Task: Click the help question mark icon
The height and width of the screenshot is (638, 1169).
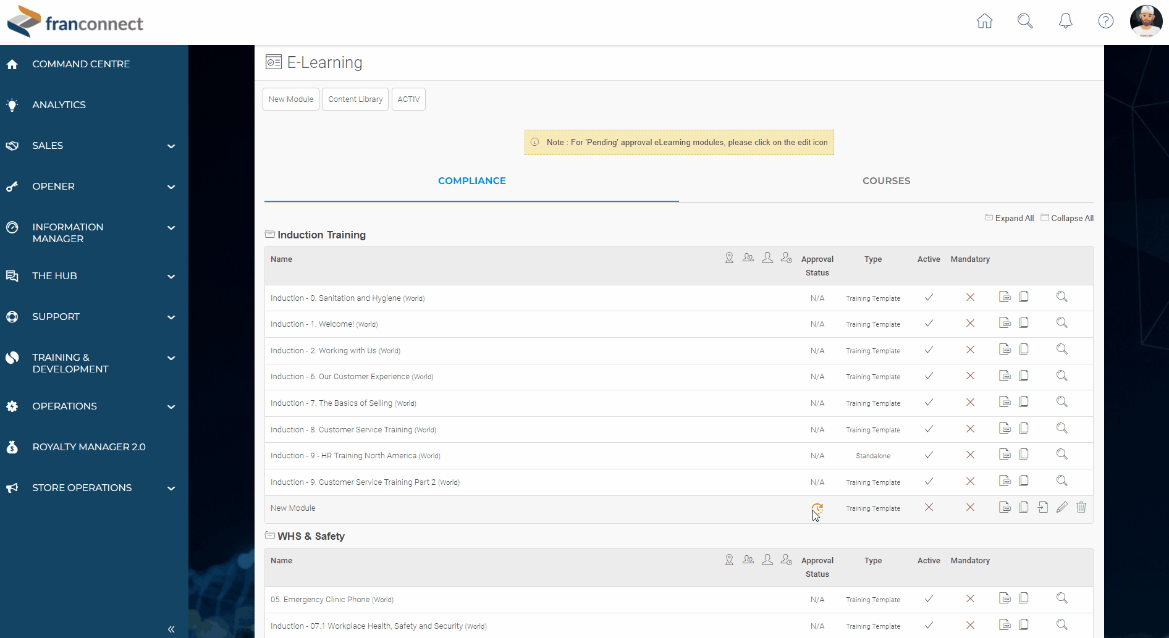Action: [x=1105, y=21]
